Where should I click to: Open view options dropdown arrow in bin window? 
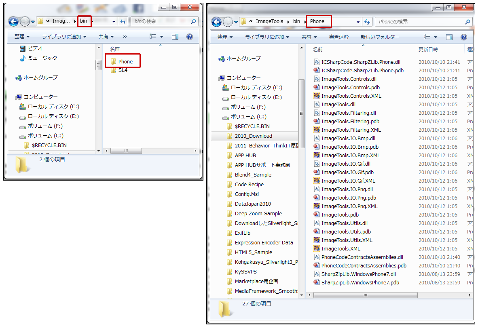162,37
